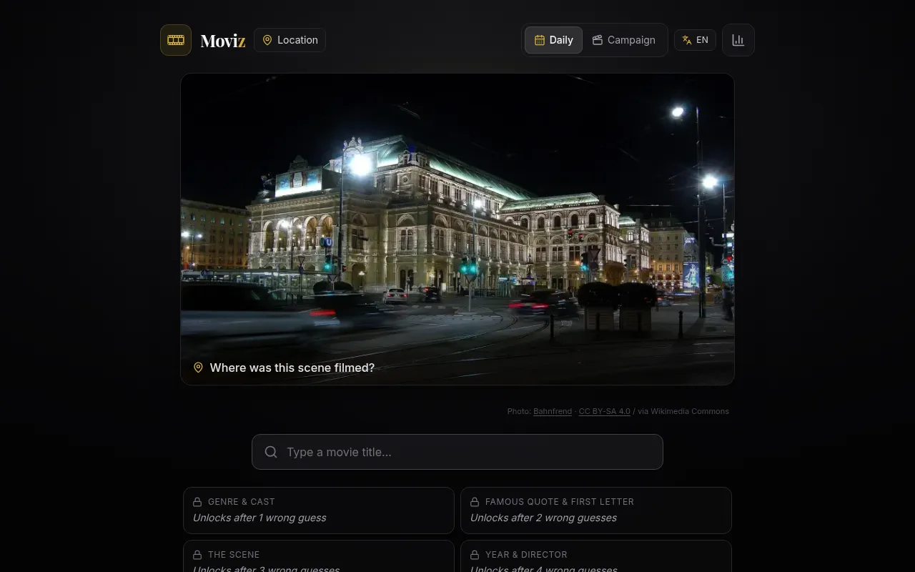Image resolution: width=915 pixels, height=572 pixels.
Task: Click 'Unlocks after 1 wrong guess' text
Action: coord(259,518)
